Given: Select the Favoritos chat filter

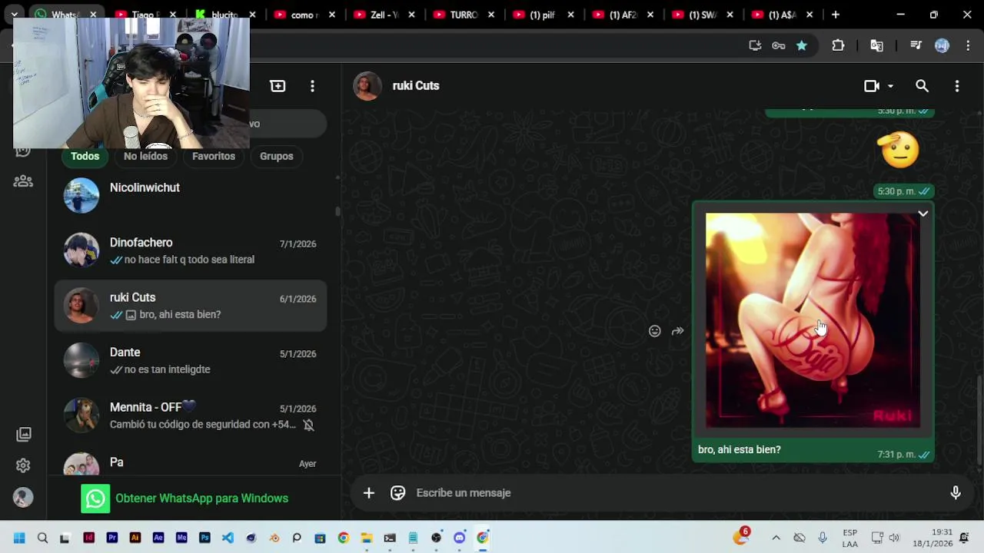Looking at the screenshot, I should (214, 156).
